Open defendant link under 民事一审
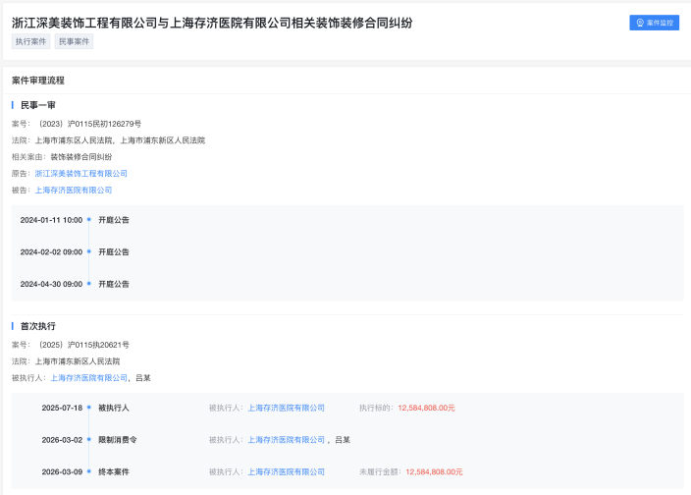The width and height of the screenshot is (691, 495). click(x=74, y=190)
